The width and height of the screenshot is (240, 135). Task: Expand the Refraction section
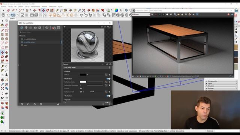tap(64, 96)
